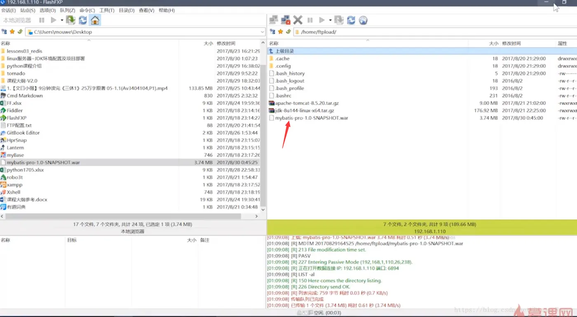Select 上级目录 row in remote pane

coord(422,51)
